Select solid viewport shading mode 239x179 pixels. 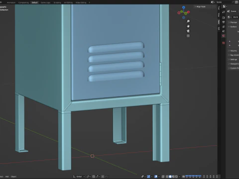pos(170,177)
